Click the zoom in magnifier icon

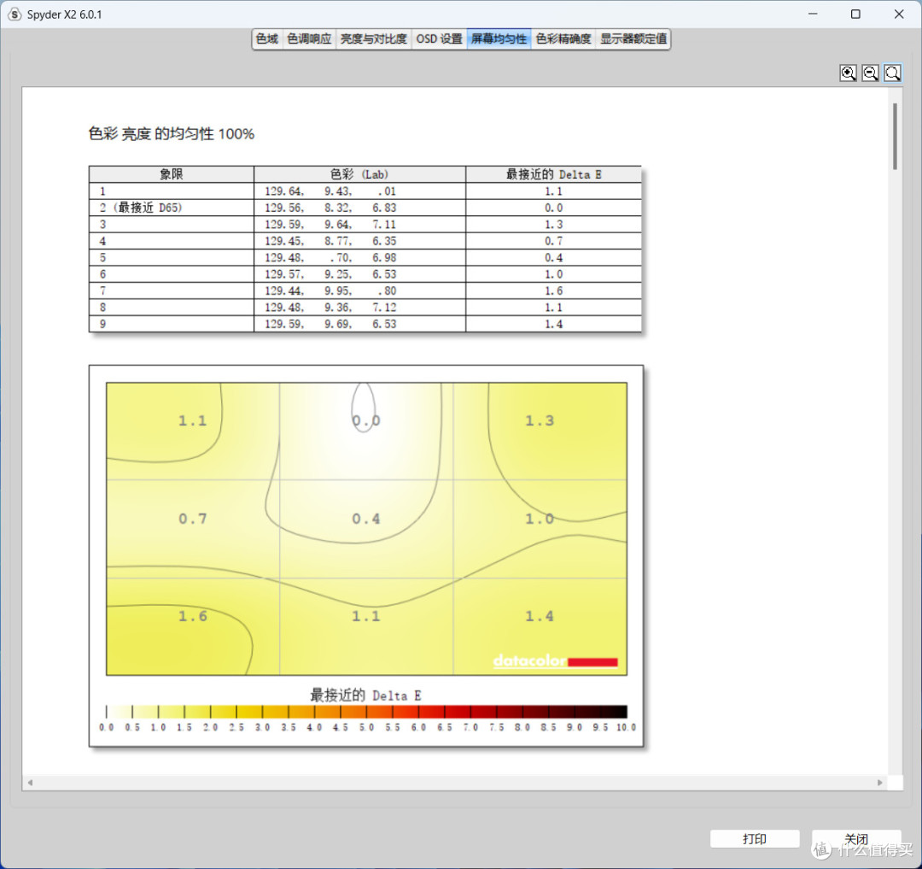(848, 73)
